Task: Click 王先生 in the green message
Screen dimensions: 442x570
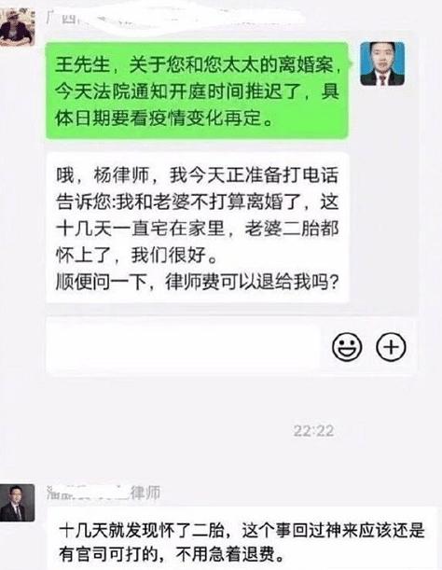Action: pyautogui.click(x=83, y=65)
